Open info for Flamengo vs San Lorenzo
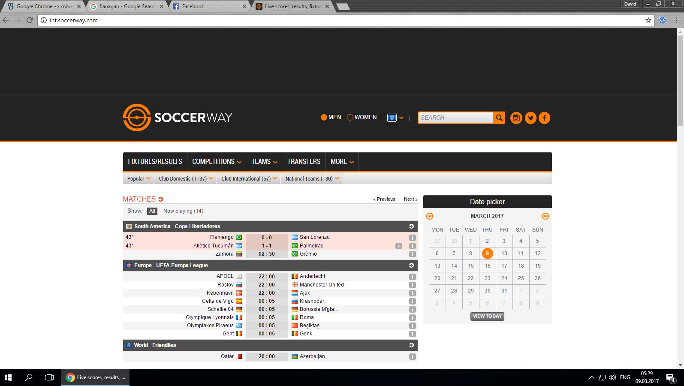Image resolution: width=684 pixels, height=386 pixels. tap(412, 238)
